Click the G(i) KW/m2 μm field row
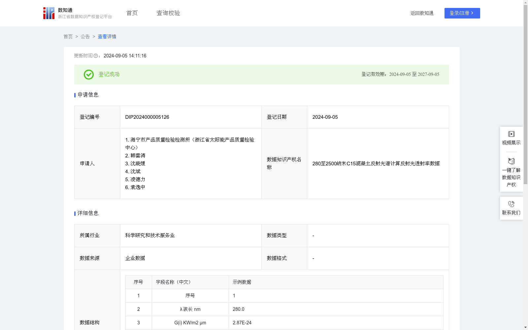 (284, 323)
